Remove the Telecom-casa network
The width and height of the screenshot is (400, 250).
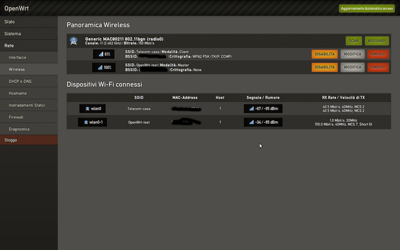click(378, 54)
